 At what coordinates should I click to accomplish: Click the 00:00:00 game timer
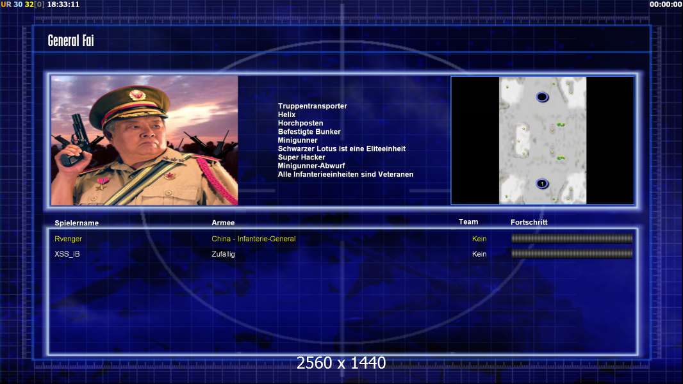665,4
